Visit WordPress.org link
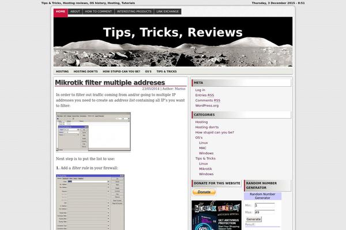 point(207,106)
